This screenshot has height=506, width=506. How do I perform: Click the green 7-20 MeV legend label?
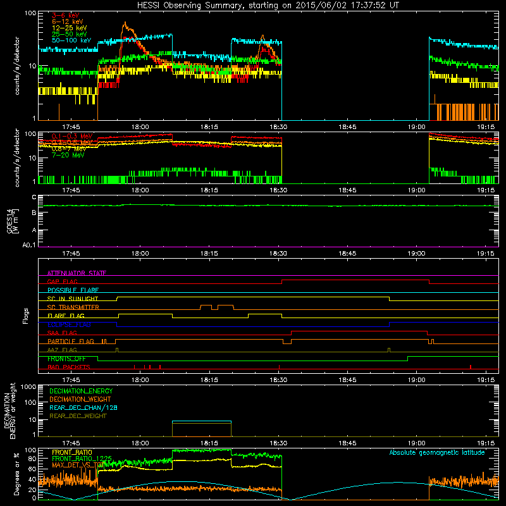pyautogui.click(x=68, y=155)
